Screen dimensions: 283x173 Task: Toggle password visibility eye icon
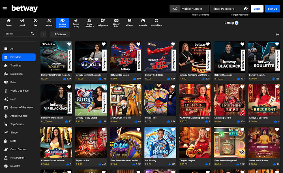245,9
